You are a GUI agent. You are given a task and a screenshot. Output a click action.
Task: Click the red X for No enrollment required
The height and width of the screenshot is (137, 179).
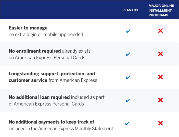[x=160, y=54]
